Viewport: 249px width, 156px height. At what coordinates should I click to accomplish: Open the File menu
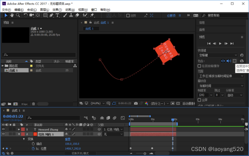click(6, 10)
